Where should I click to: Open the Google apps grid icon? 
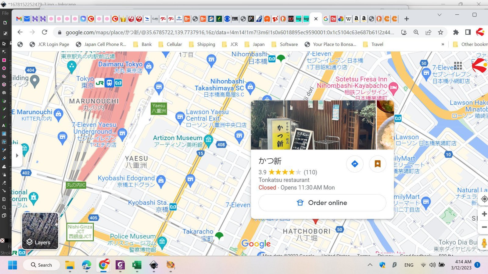click(458, 65)
